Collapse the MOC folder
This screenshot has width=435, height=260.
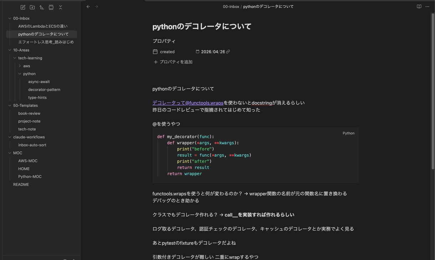[10, 153]
